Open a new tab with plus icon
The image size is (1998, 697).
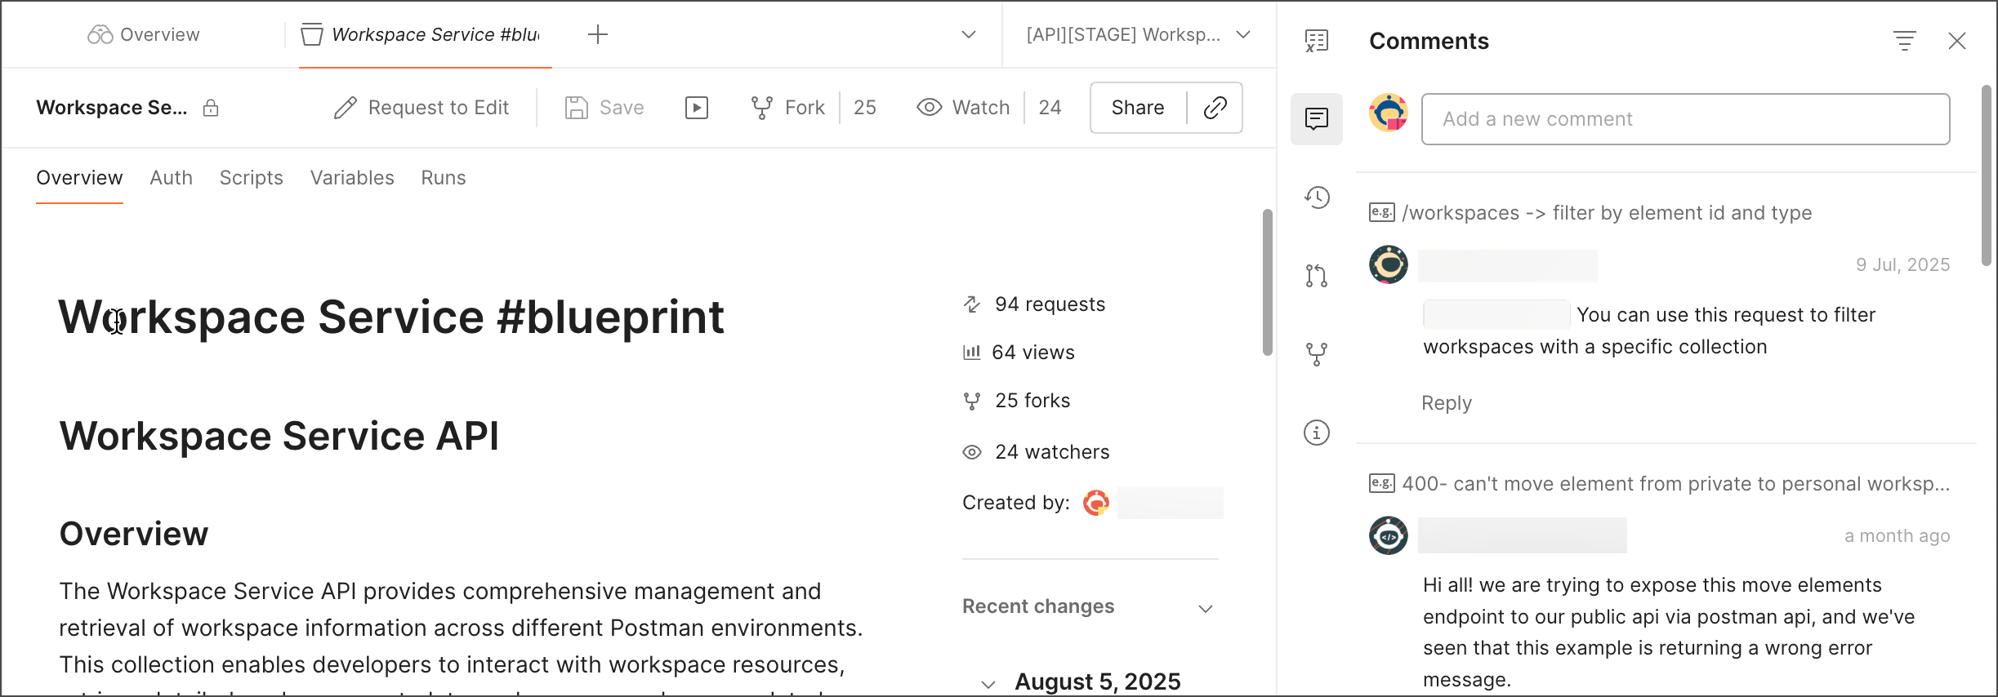click(x=598, y=34)
